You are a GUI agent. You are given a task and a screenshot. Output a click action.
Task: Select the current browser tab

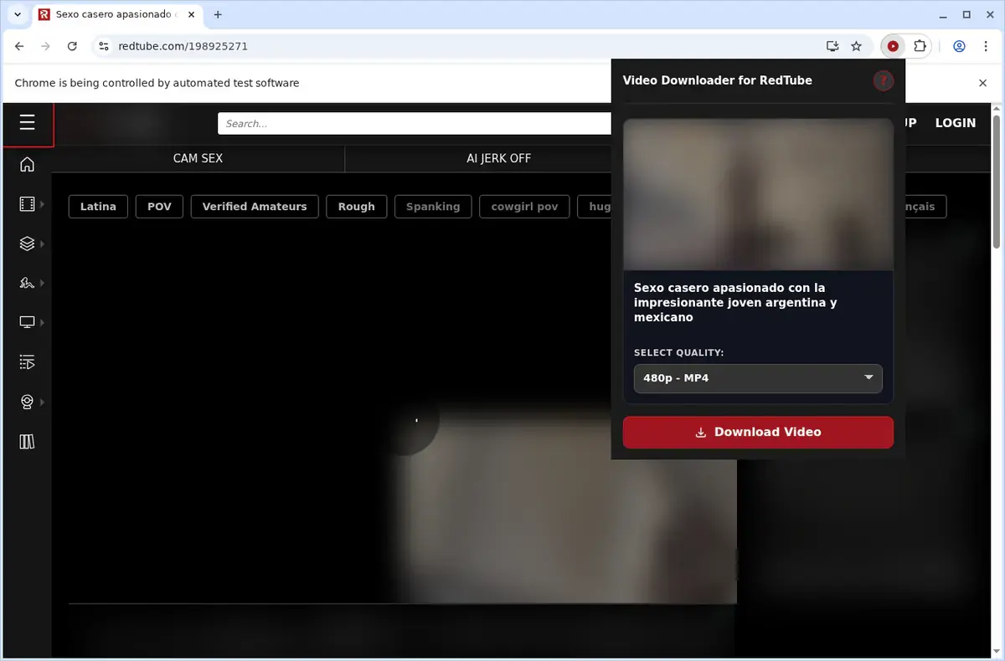[116, 15]
